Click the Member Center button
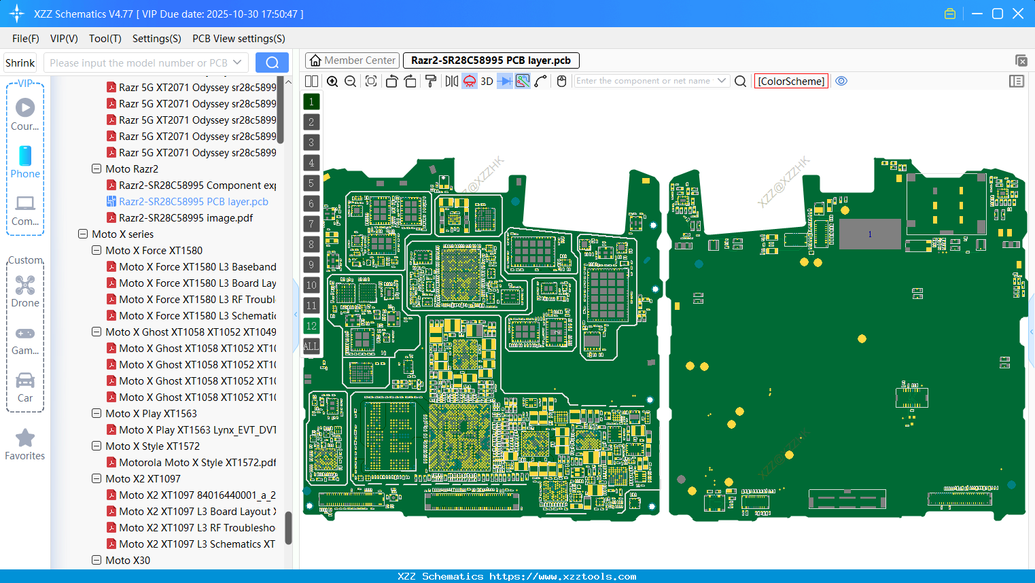Viewport: 1035px width, 583px height. (352, 60)
